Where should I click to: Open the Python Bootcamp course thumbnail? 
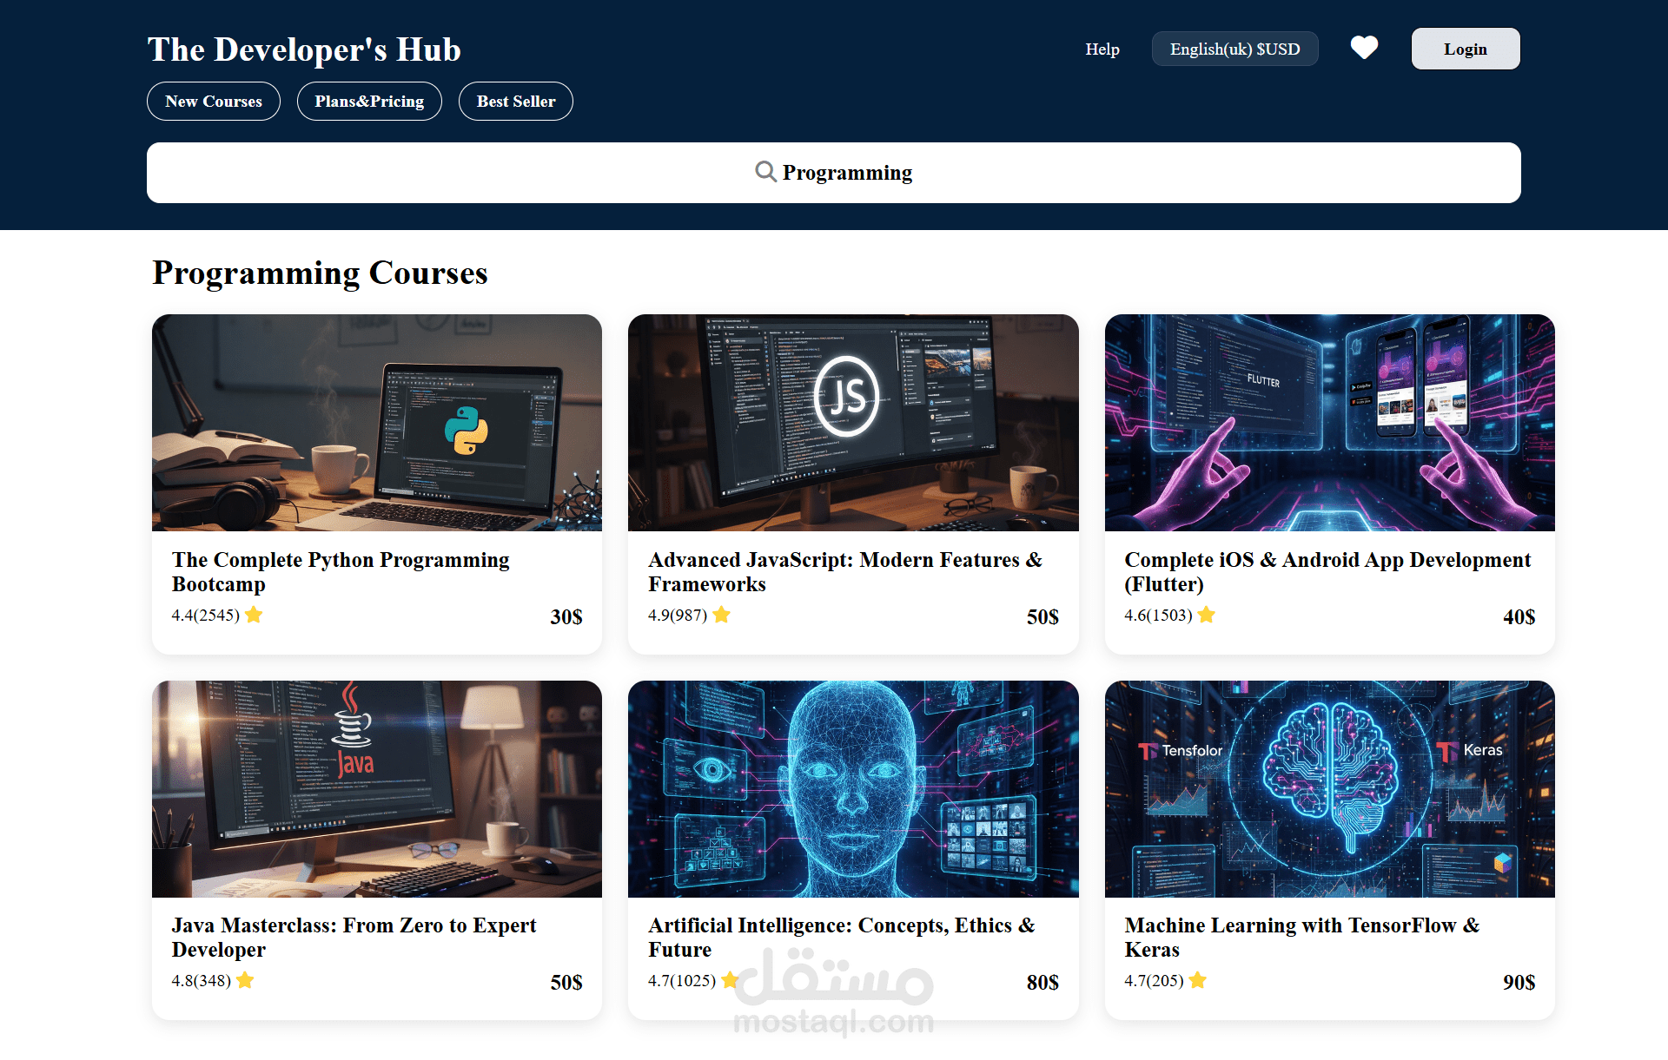376,423
